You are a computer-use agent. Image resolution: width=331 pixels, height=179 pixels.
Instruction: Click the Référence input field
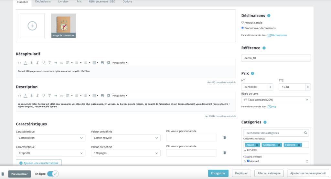click(276, 58)
